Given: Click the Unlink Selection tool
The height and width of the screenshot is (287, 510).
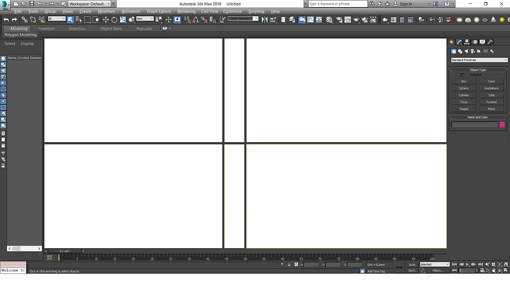Looking at the screenshot, I should [33, 20].
